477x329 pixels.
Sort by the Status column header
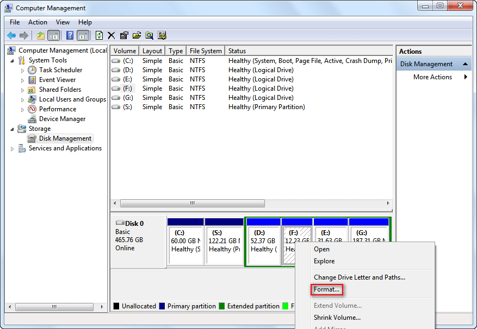point(309,51)
